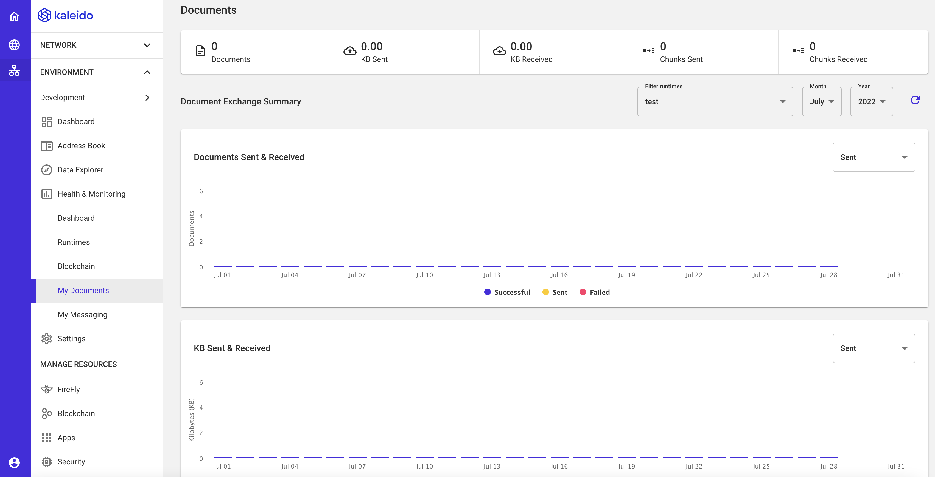Click the Blockchain nodes icon under Manage Resources

[46, 414]
